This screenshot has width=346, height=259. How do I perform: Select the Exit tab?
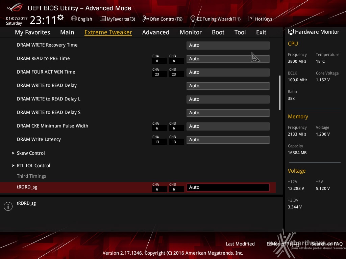tap(261, 32)
